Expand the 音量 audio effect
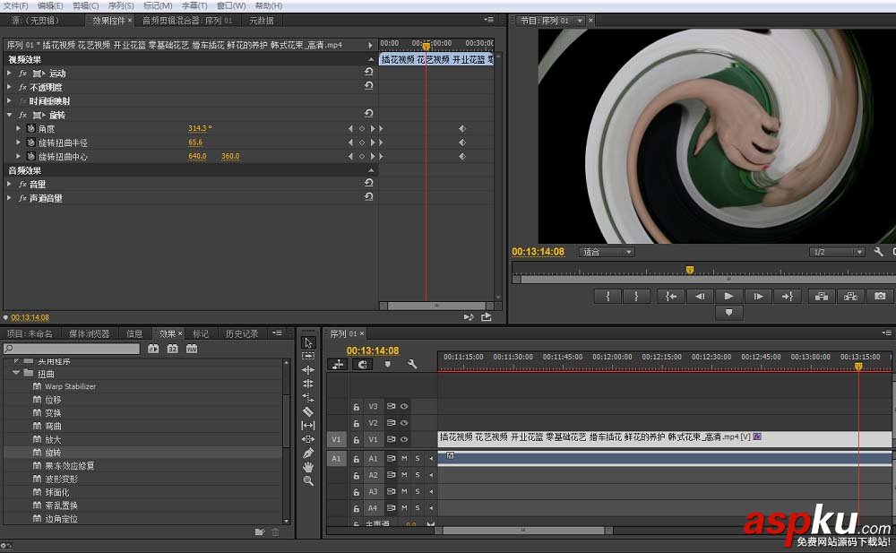 point(9,184)
